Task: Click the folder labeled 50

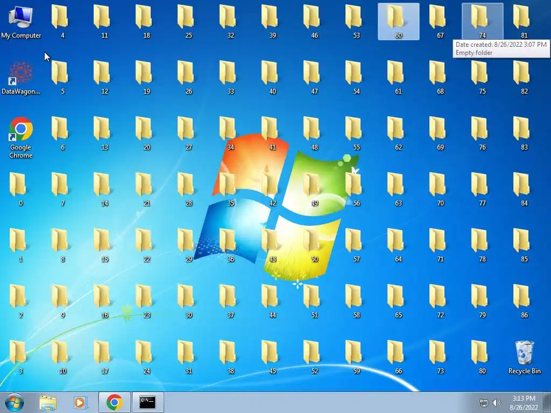Action: [314, 245]
